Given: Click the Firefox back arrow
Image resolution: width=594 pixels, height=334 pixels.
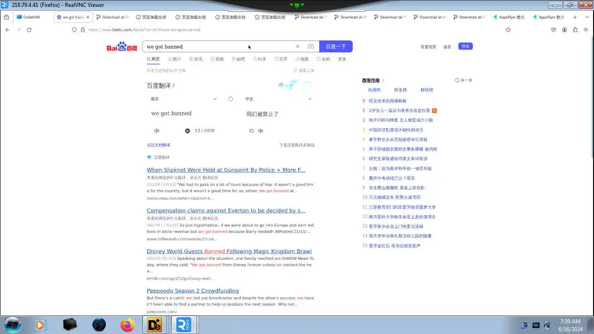Looking at the screenshot, I should tap(7, 30).
